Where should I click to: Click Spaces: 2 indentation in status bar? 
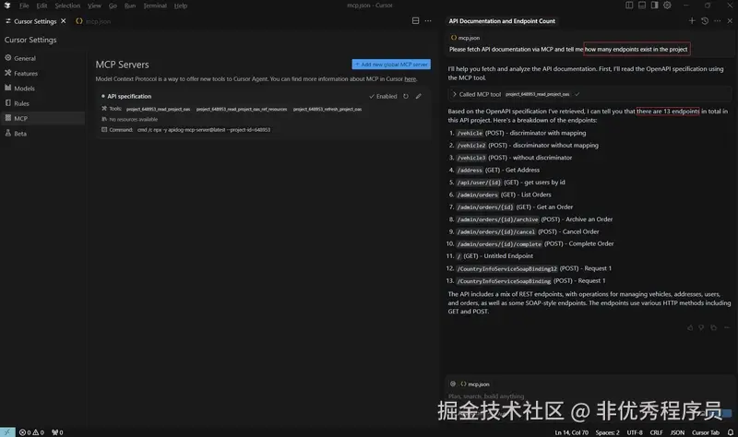click(x=607, y=432)
